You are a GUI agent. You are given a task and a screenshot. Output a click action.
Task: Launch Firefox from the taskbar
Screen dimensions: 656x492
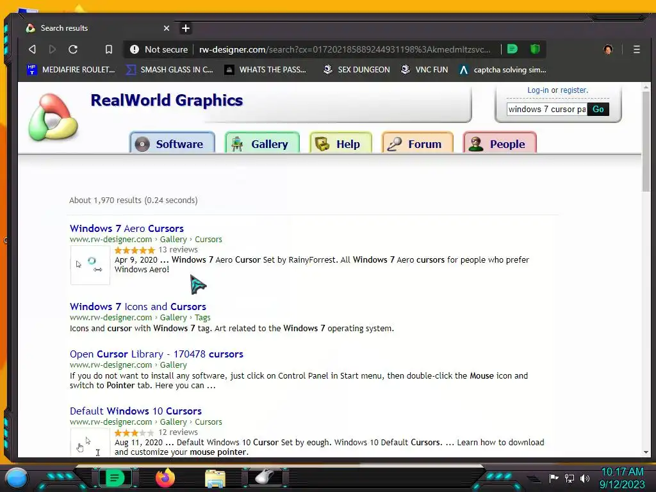pyautogui.click(x=165, y=478)
